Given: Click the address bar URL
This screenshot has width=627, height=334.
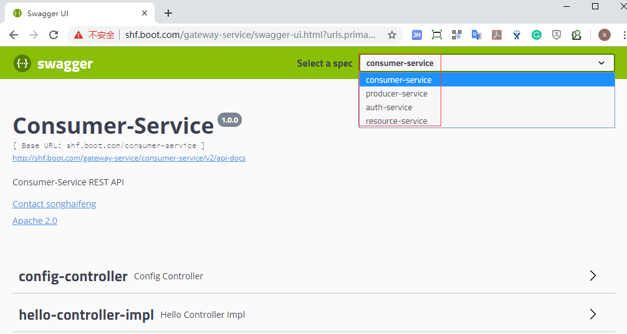Looking at the screenshot, I should (251, 35).
